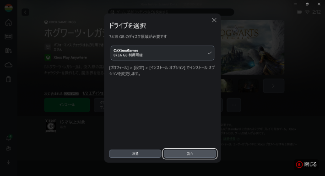Screen dimensions: 325x176
Task: Open the profile avatar
Action: pos(9,8)
